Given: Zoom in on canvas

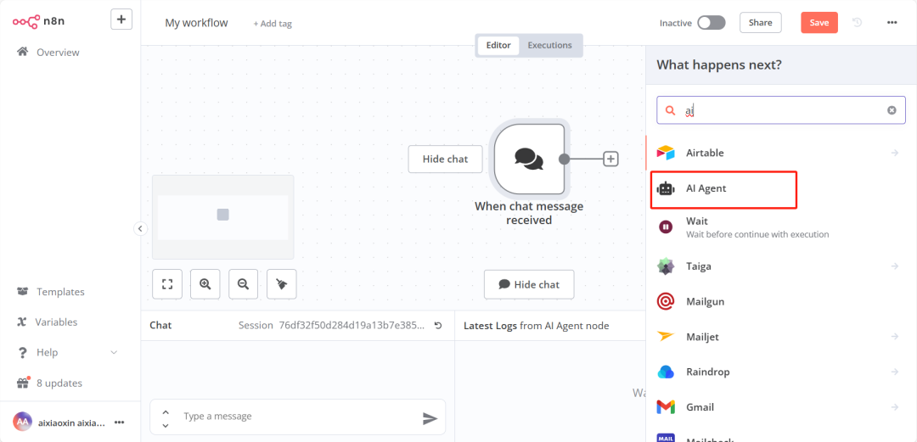Looking at the screenshot, I should (205, 284).
